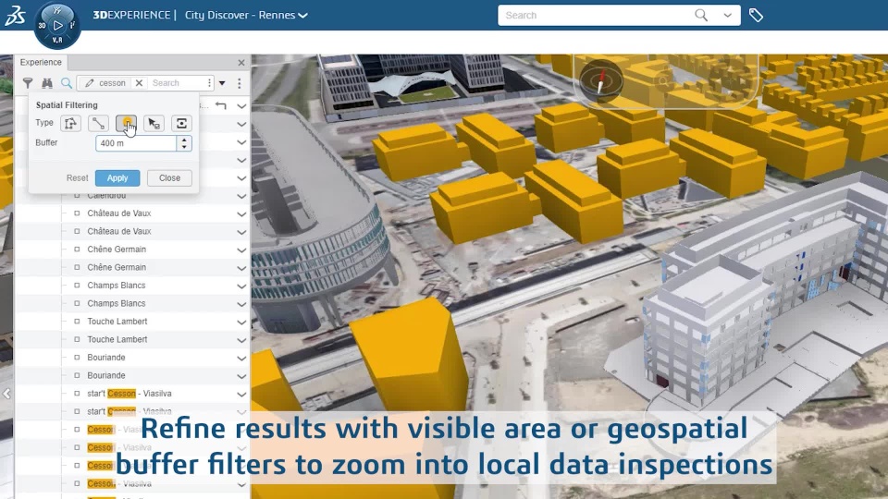This screenshot has height=499, width=888.
Task: Expand the top search options chevron
Action: (728, 16)
